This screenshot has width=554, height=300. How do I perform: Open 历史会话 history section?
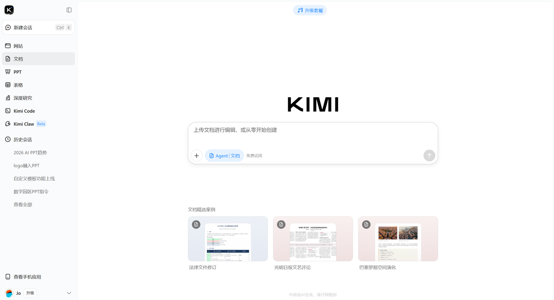39,139
